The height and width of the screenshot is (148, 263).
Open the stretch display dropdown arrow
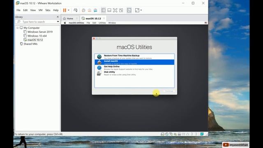[x=141, y=10]
